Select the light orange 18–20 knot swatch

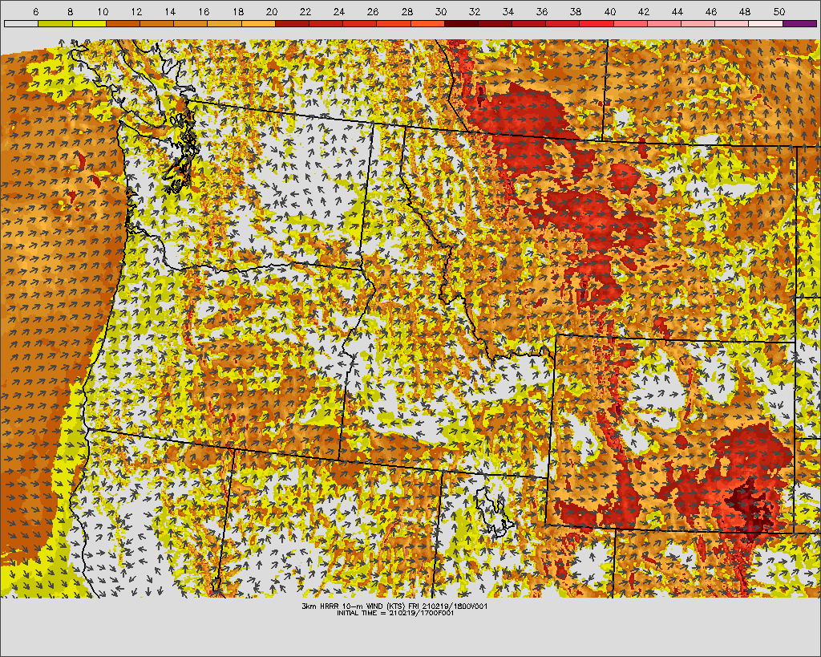(x=258, y=23)
